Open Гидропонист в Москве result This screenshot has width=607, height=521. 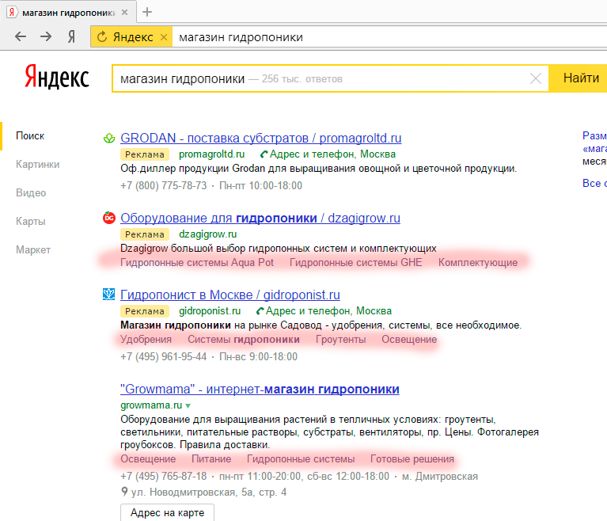[x=230, y=295]
